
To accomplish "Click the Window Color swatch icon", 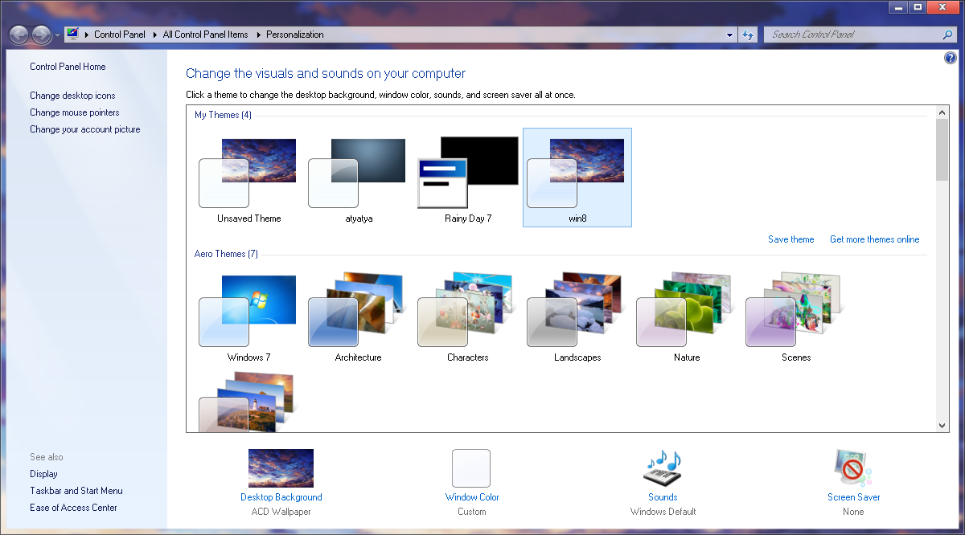I will [x=471, y=468].
